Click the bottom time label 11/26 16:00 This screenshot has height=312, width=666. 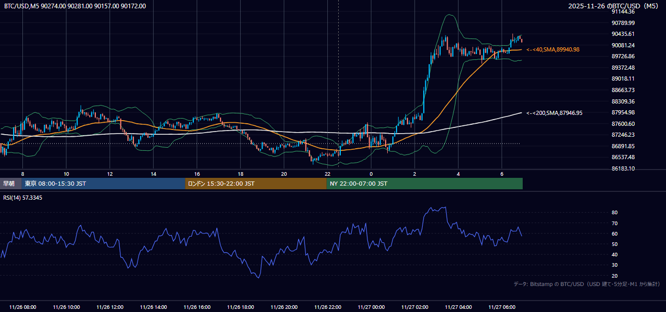click(197, 307)
